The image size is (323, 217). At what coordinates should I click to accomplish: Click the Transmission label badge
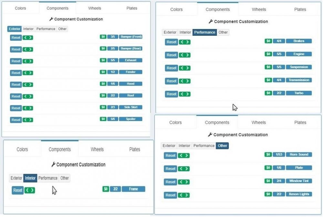[x=299, y=80]
